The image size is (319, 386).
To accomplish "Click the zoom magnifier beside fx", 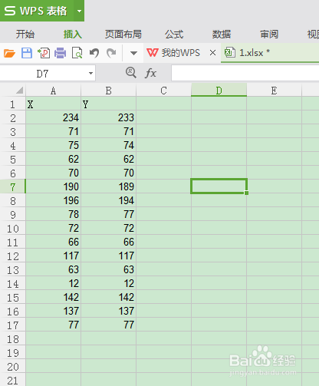I will coord(131,73).
